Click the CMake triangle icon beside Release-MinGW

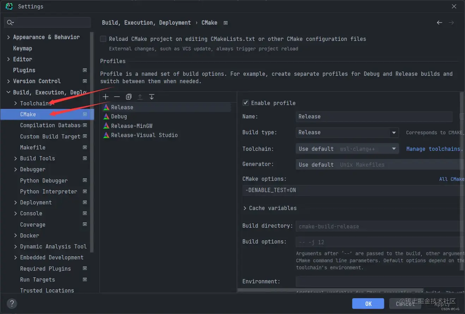click(106, 126)
